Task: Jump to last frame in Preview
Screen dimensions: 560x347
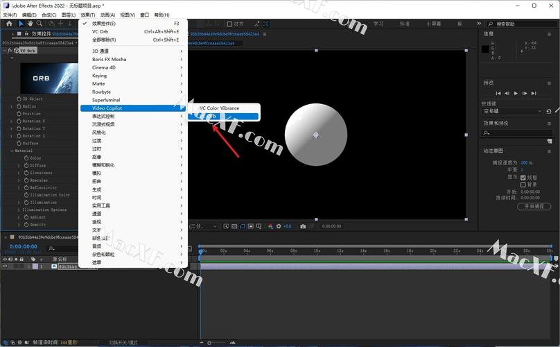Action: 534,94
